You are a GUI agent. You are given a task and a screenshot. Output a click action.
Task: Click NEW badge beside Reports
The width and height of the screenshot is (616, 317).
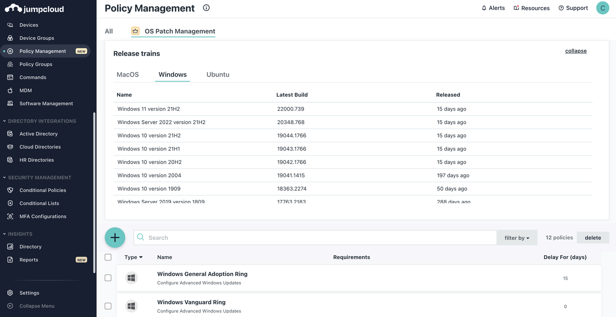tap(81, 260)
